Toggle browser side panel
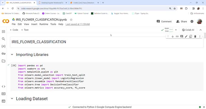 coord(193,8)
